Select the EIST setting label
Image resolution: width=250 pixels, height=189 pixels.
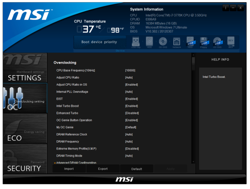[60, 99]
